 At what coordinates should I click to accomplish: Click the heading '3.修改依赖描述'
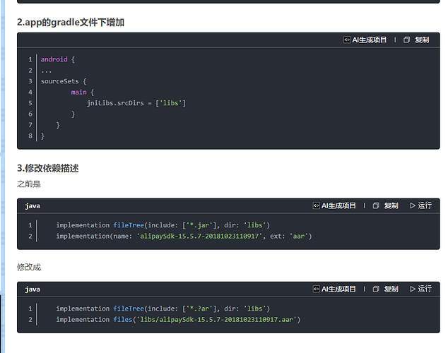coord(48,168)
